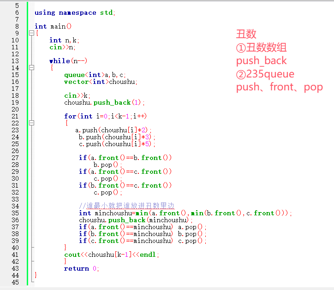Viewport: 334px width, 290px height.
Task: Click the '丑数' heading note
Action: [x=246, y=34]
